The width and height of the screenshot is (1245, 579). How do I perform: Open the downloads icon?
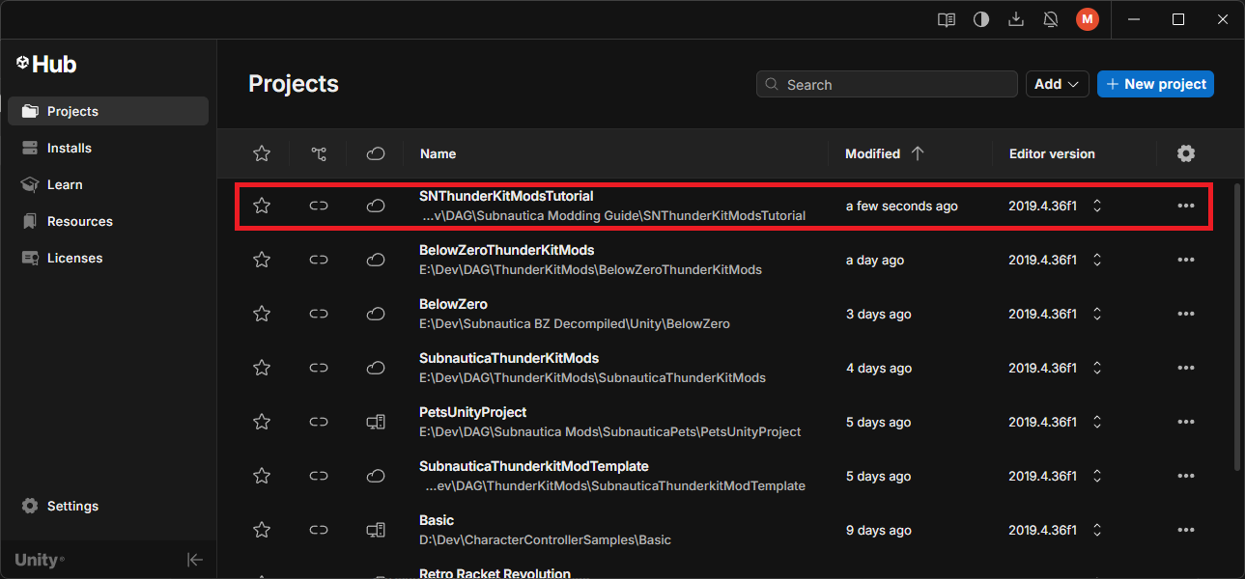click(1015, 18)
